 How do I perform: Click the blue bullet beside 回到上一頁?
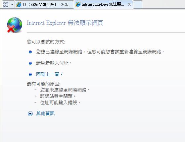pyautogui.click(x=30, y=75)
